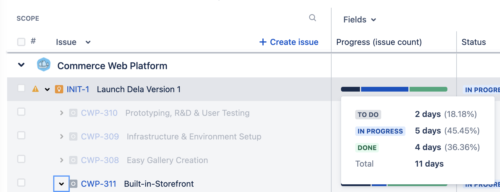
Task: Open the scope search magnifier
Action: pos(312,18)
